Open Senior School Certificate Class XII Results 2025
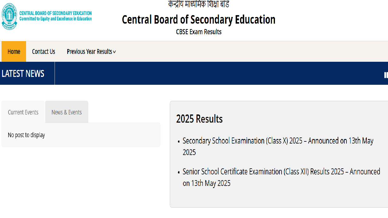This screenshot has height=218, width=388. click(x=281, y=177)
